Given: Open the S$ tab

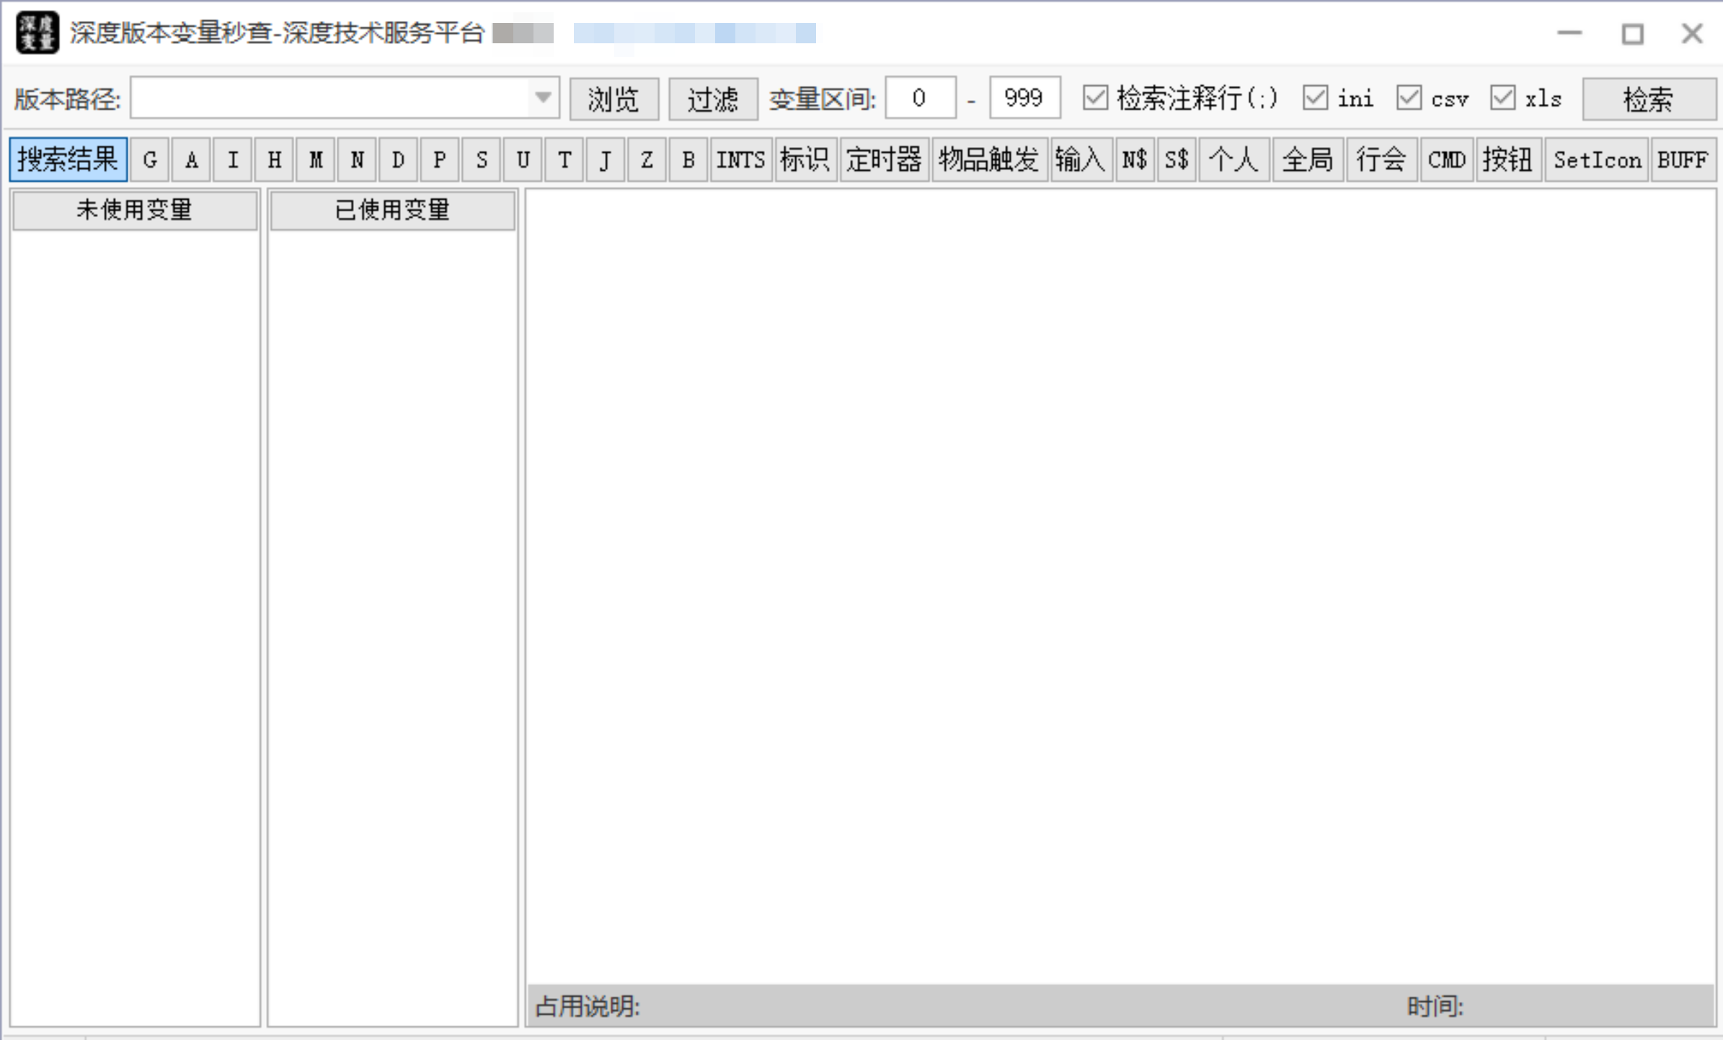Looking at the screenshot, I should click(x=1177, y=159).
